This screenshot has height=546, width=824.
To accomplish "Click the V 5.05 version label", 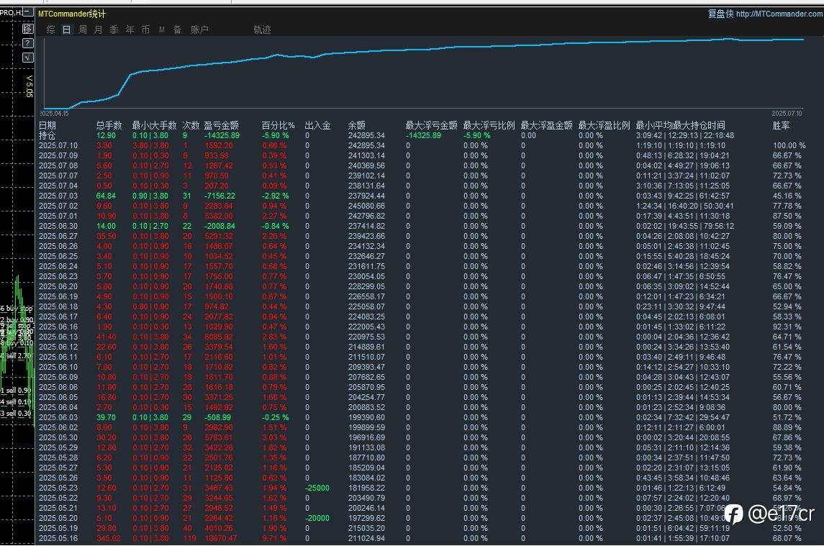I will (29, 86).
